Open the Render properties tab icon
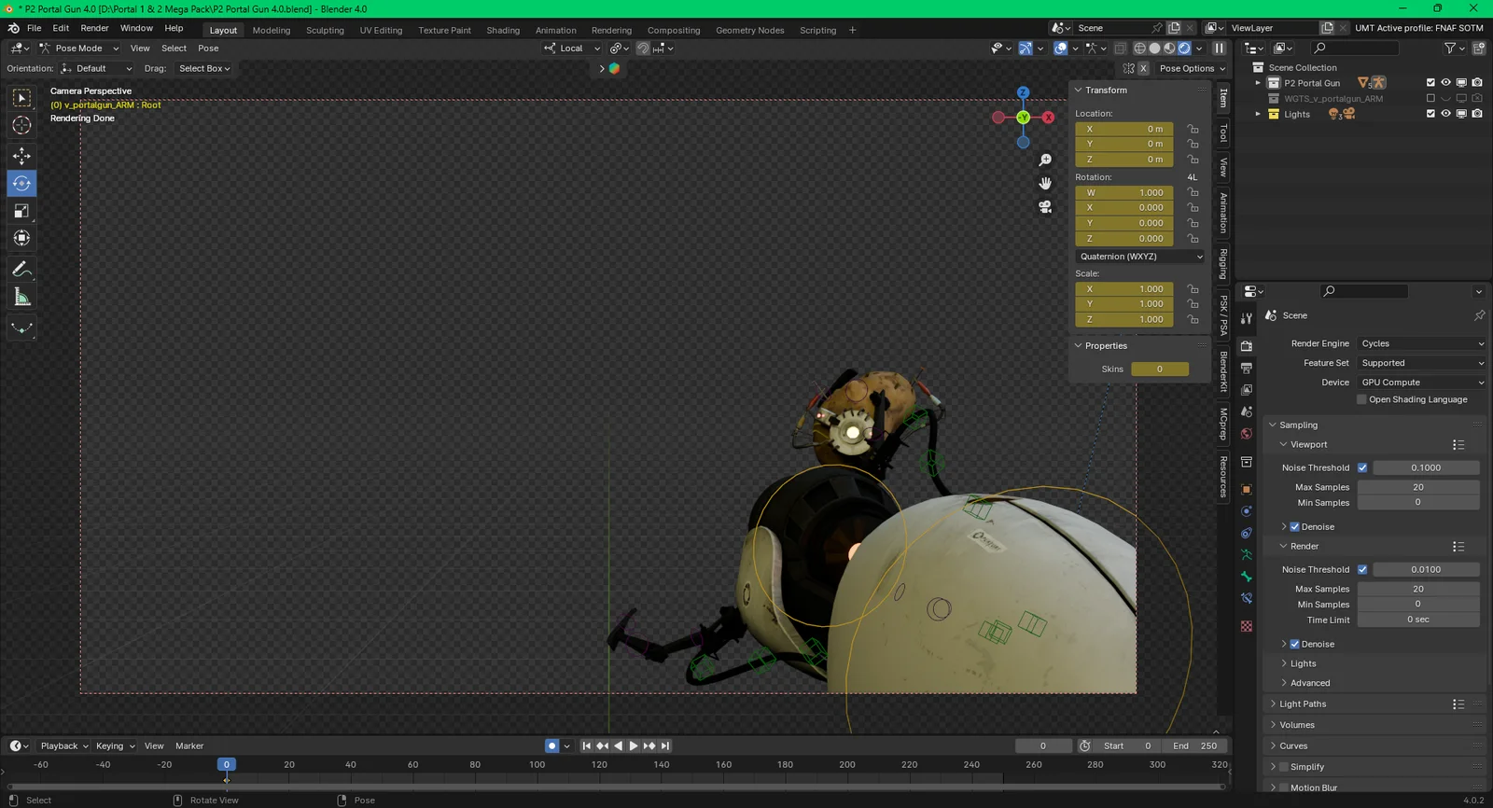1493x808 pixels. (1247, 346)
